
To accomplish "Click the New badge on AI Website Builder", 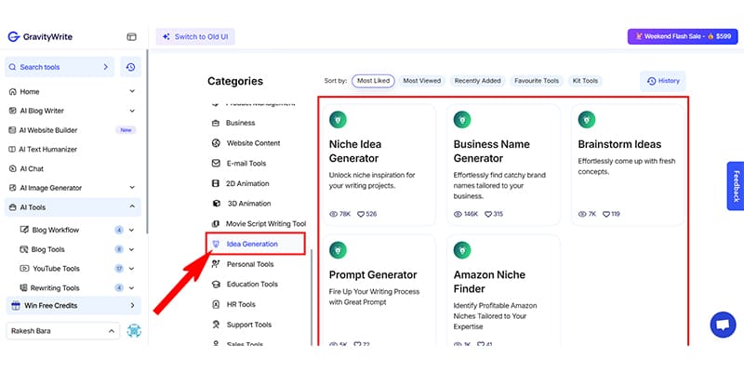I will (126, 130).
